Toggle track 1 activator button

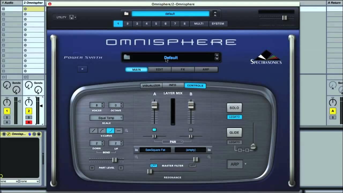7,111
